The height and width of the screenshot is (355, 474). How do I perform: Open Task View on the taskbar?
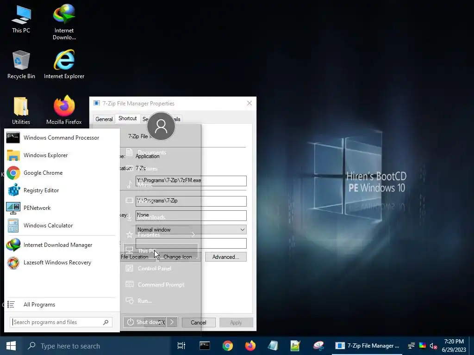tap(181, 346)
